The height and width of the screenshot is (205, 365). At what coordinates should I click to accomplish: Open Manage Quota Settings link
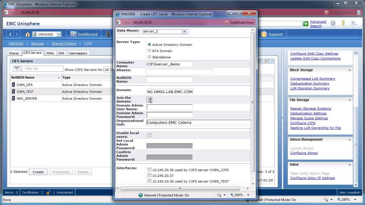point(309,118)
